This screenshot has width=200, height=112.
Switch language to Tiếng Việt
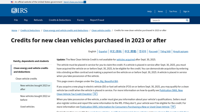click(165, 52)
